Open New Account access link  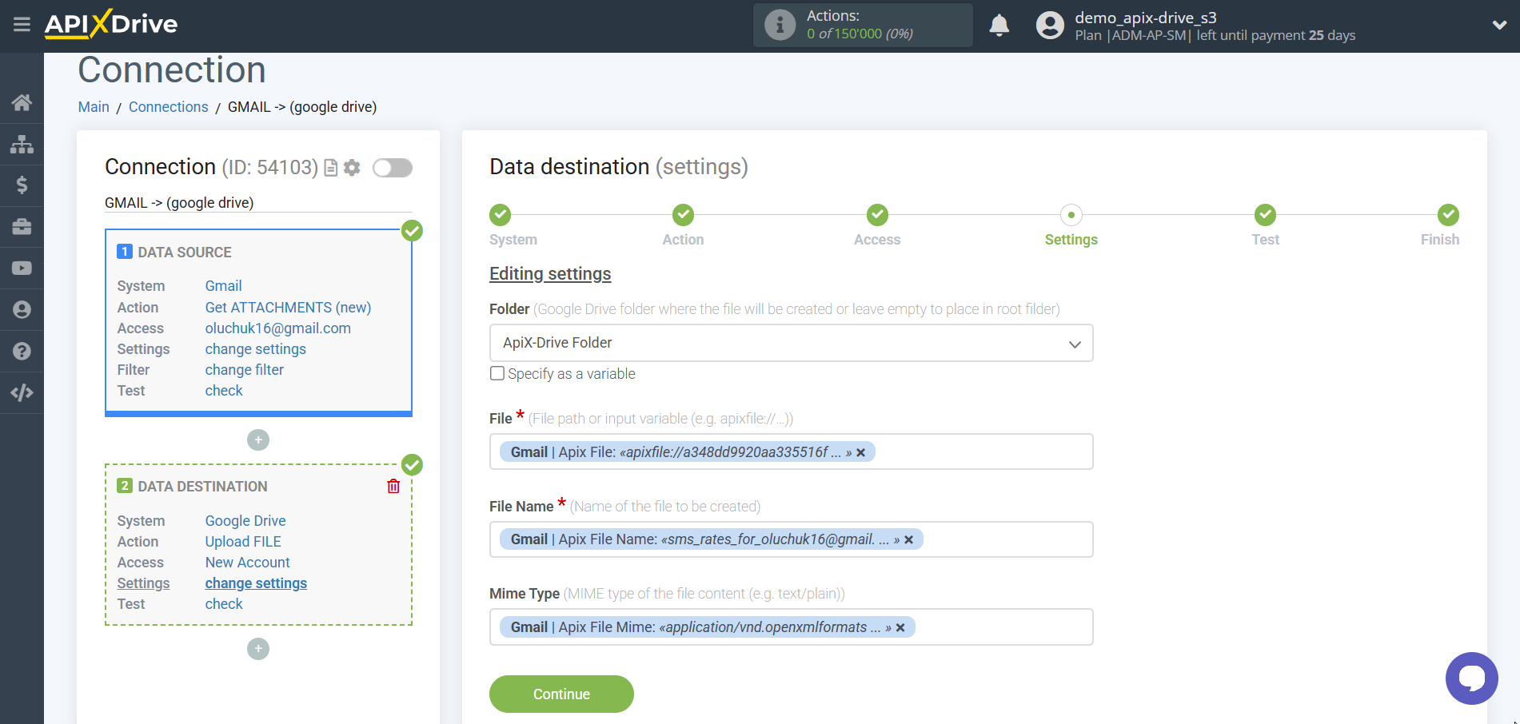point(247,563)
